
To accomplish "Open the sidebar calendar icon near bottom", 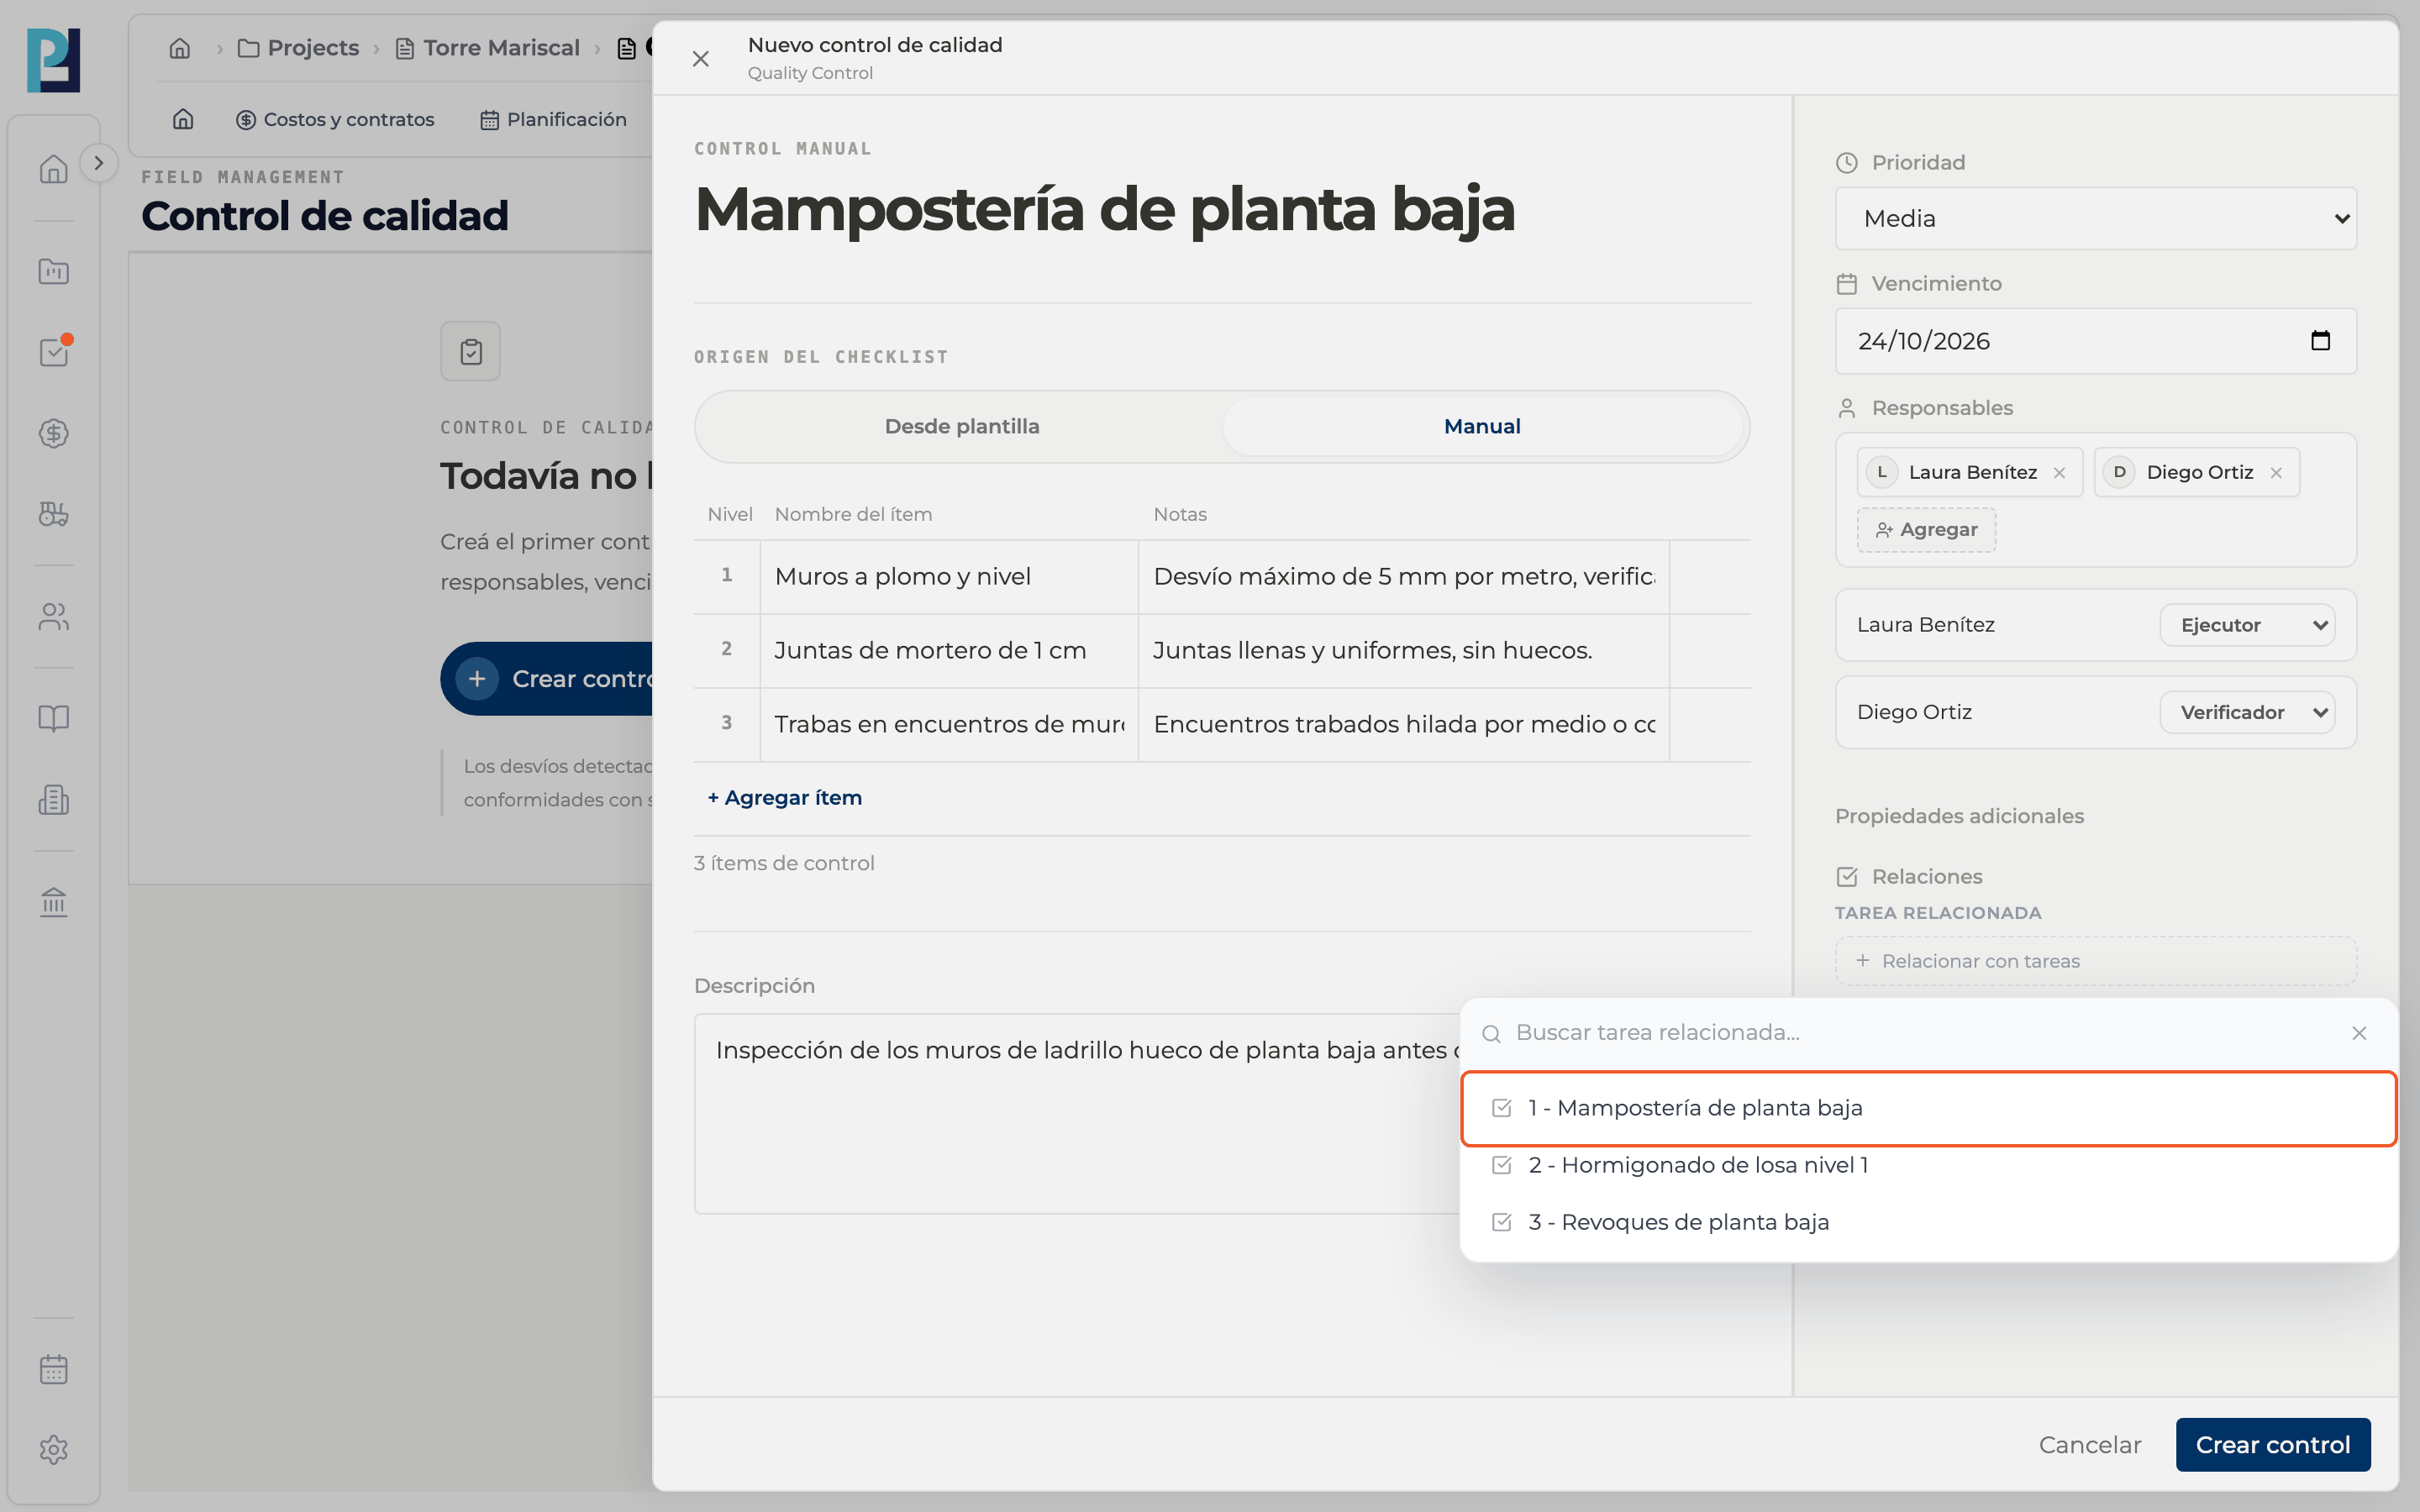I will click(x=54, y=1369).
